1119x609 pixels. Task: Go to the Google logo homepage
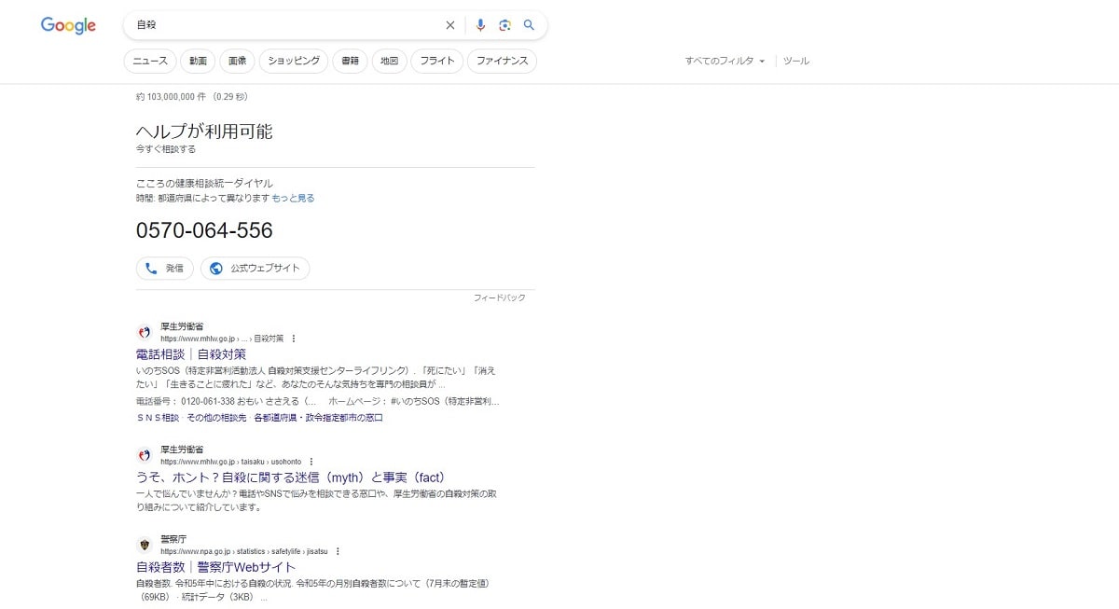click(x=68, y=25)
